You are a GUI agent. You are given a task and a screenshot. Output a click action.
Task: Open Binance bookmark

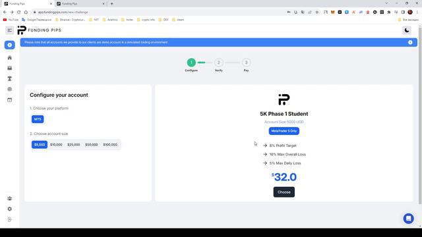point(71,20)
